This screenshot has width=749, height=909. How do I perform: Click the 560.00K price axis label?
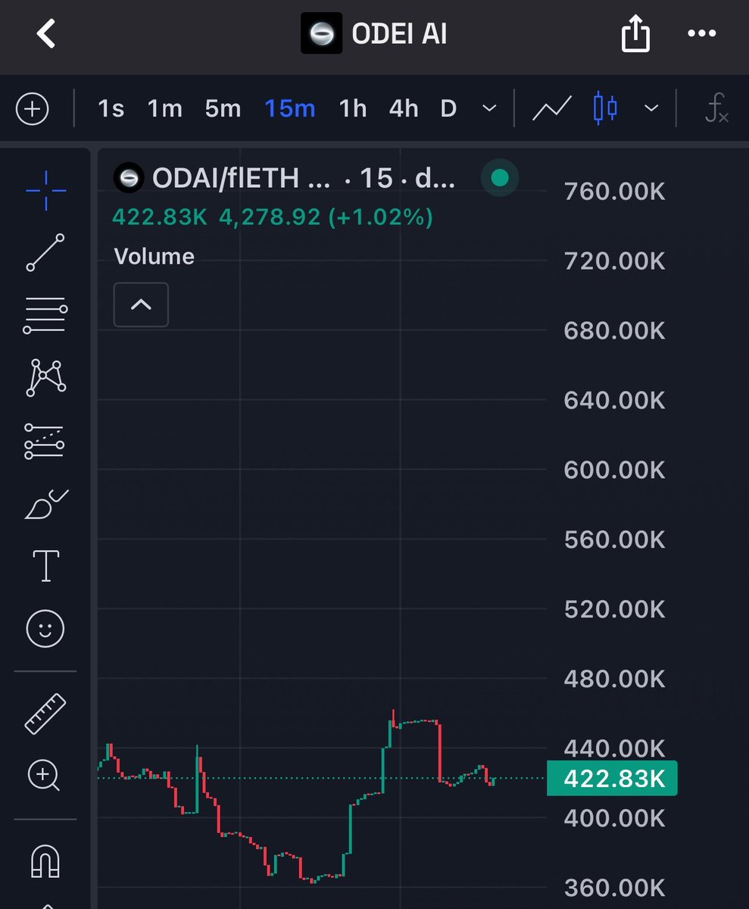pos(615,539)
